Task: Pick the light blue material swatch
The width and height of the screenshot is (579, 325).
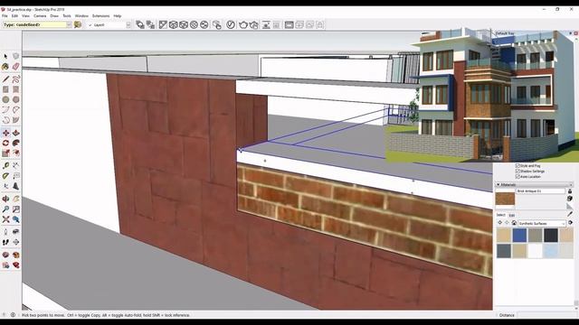Action: coord(551,251)
